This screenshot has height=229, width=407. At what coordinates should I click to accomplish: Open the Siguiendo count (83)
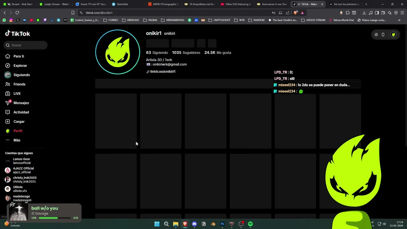coord(157,52)
